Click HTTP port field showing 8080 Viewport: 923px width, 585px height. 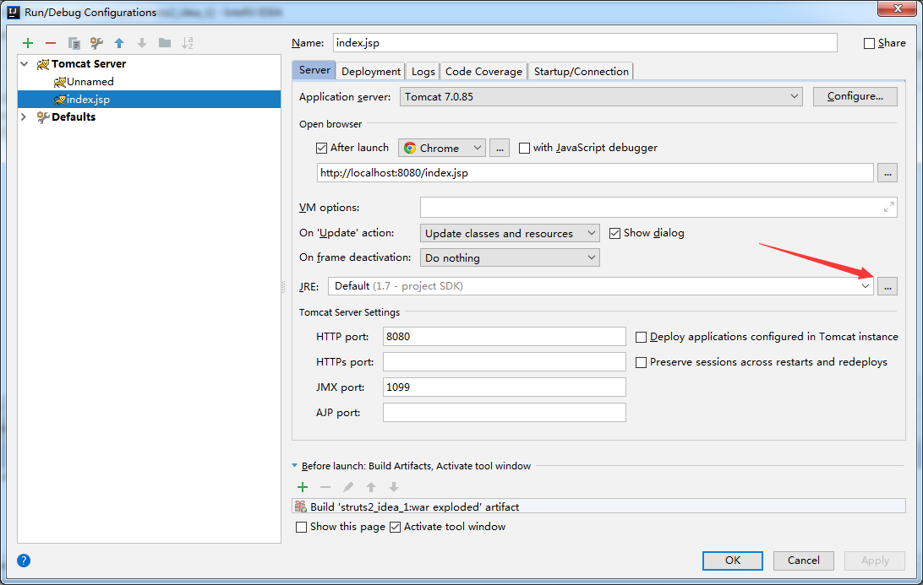(x=504, y=336)
